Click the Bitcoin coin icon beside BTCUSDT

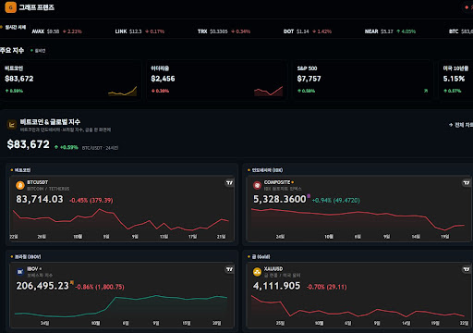click(x=20, y=185)
